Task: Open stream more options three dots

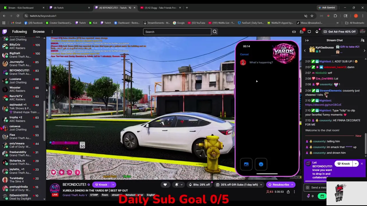Action: 294,192
